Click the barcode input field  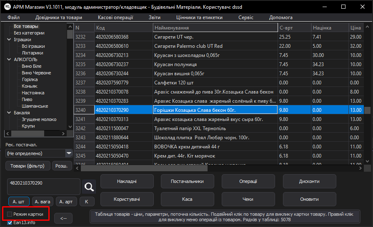coord(44,187)
